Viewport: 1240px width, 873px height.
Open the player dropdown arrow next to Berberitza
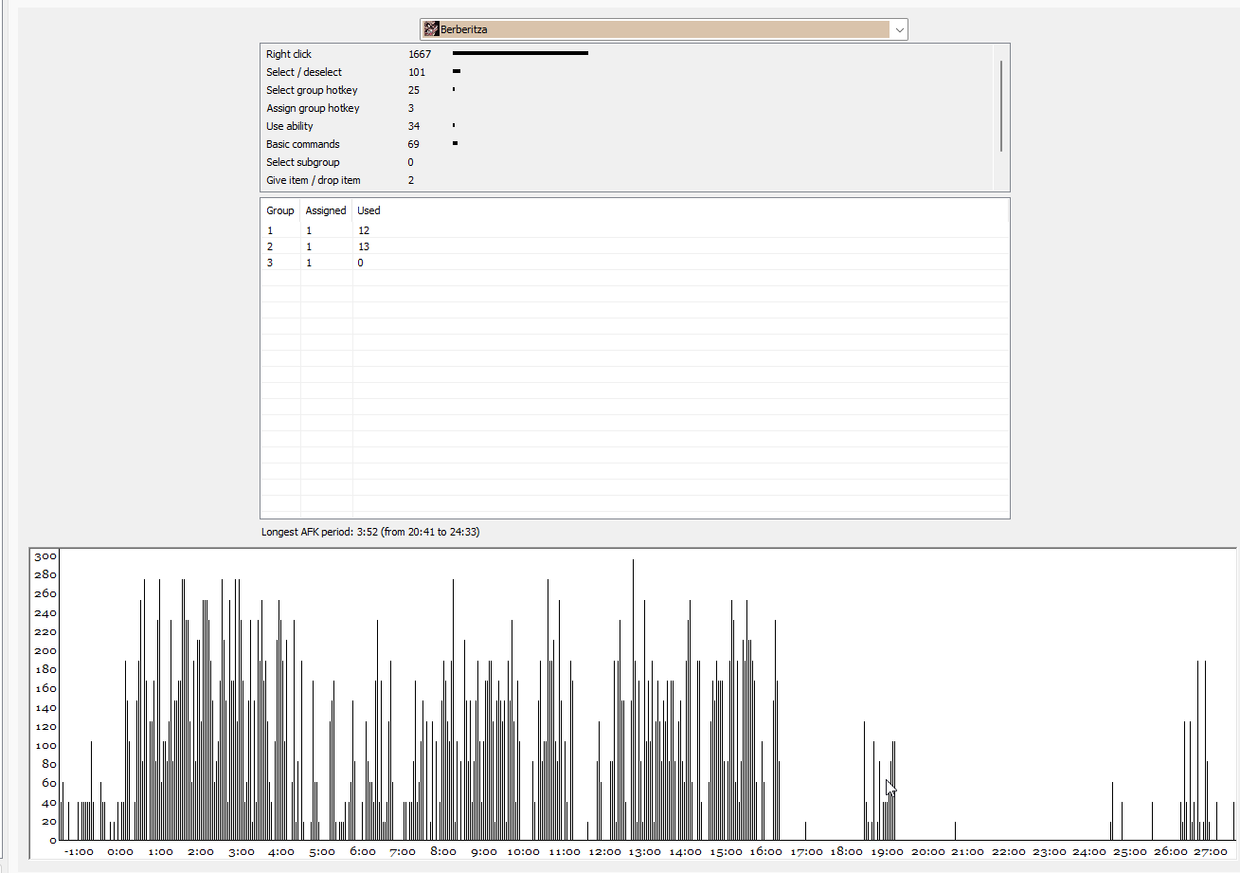pyautogui.click(x=899, y=29)
